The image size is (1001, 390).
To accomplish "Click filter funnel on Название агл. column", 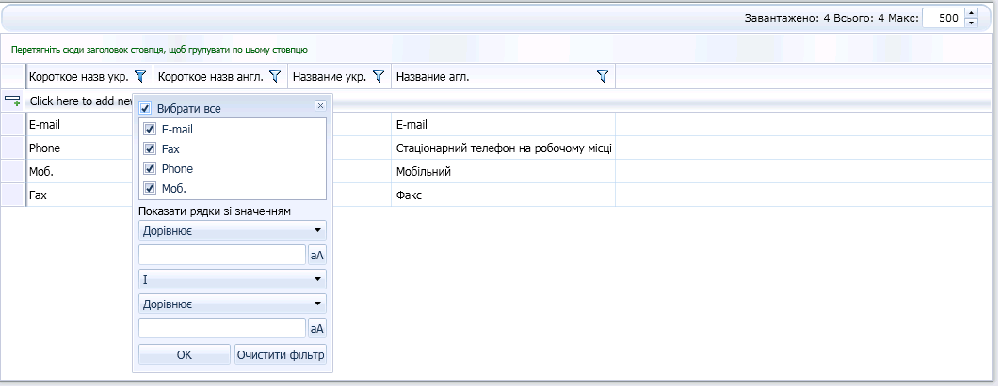I will point(604,77).
